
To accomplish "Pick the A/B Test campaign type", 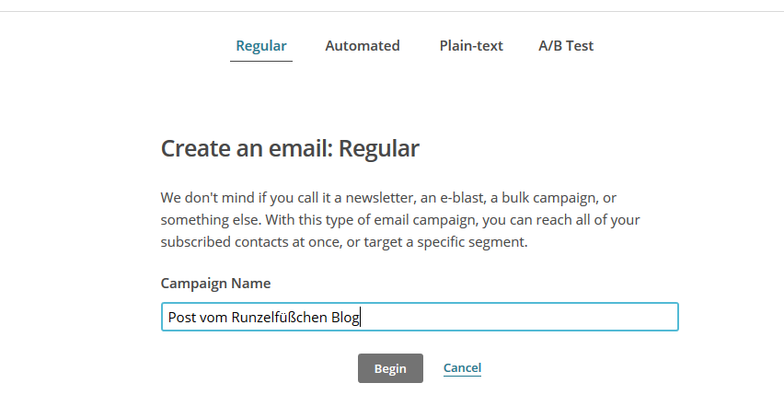I will (566, 46).
